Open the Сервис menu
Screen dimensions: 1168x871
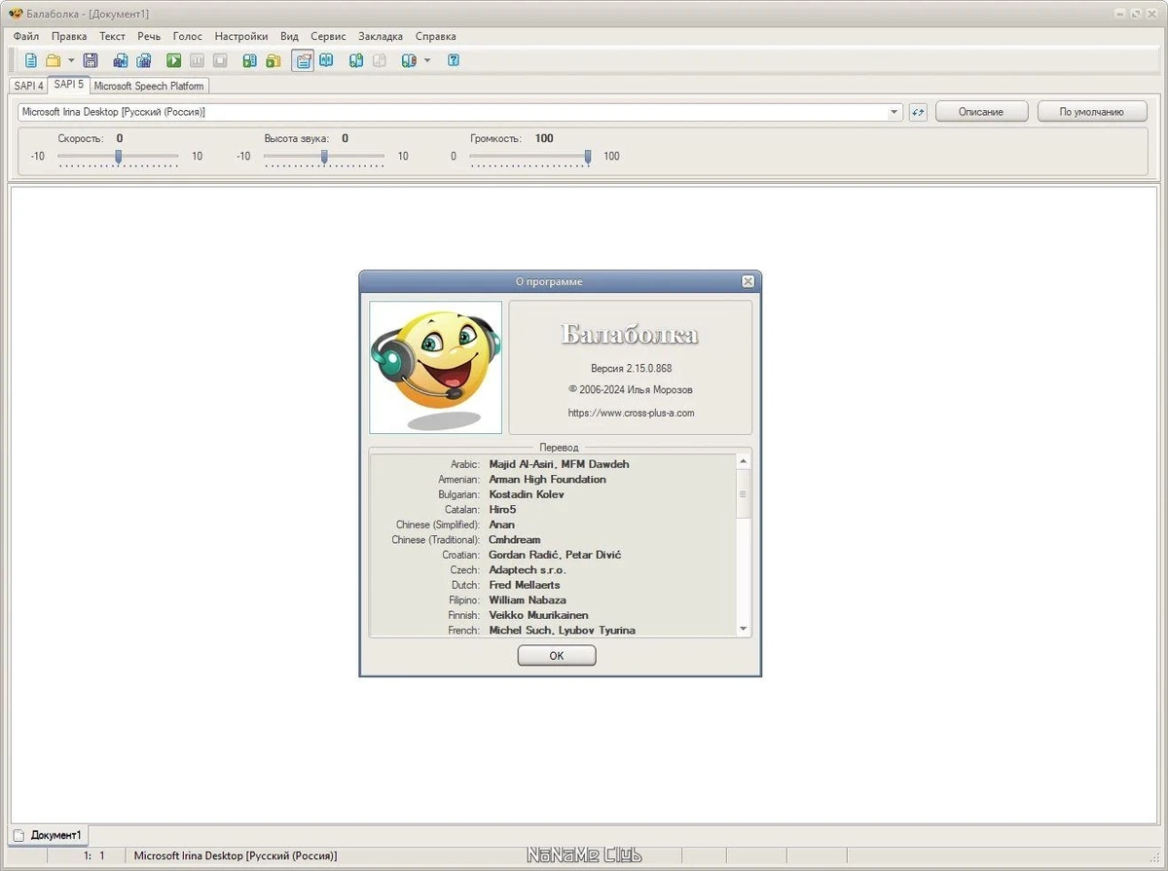pyautogui.click(x=328, y=36)
